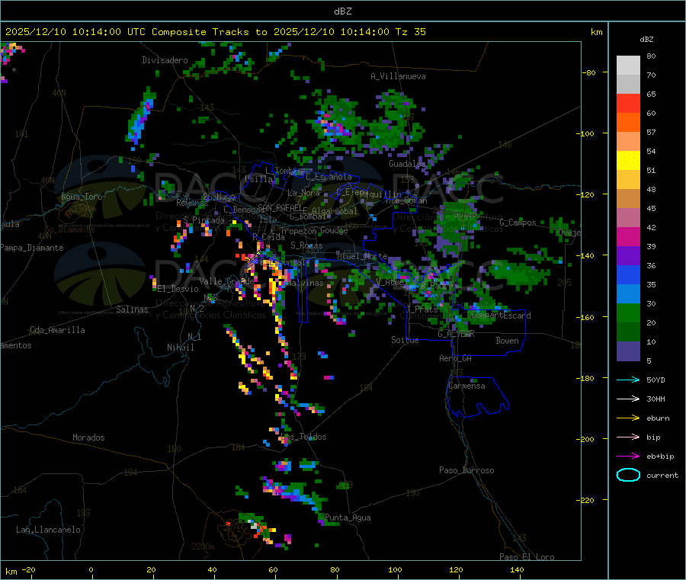
Task: Click the 'Guadales' map label
Action: click(x=407, y=164)
